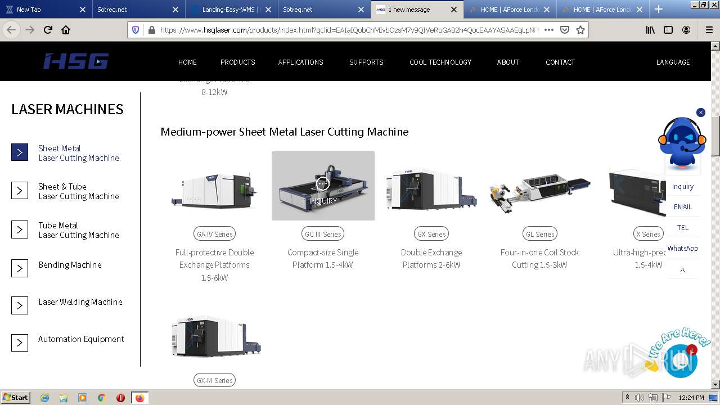The height and width of the screenshot is (405, 720).
Task: Open Chrome from the taskbar
Action: tap(102, 398)
